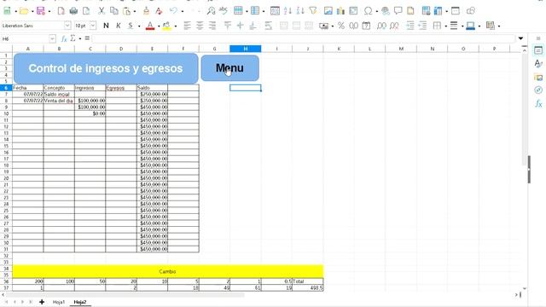Image resolution: width=546 pixels, height=307 pixels.
Task: Open the Sum functions dropdown arrow
Action: coord(79,38)
